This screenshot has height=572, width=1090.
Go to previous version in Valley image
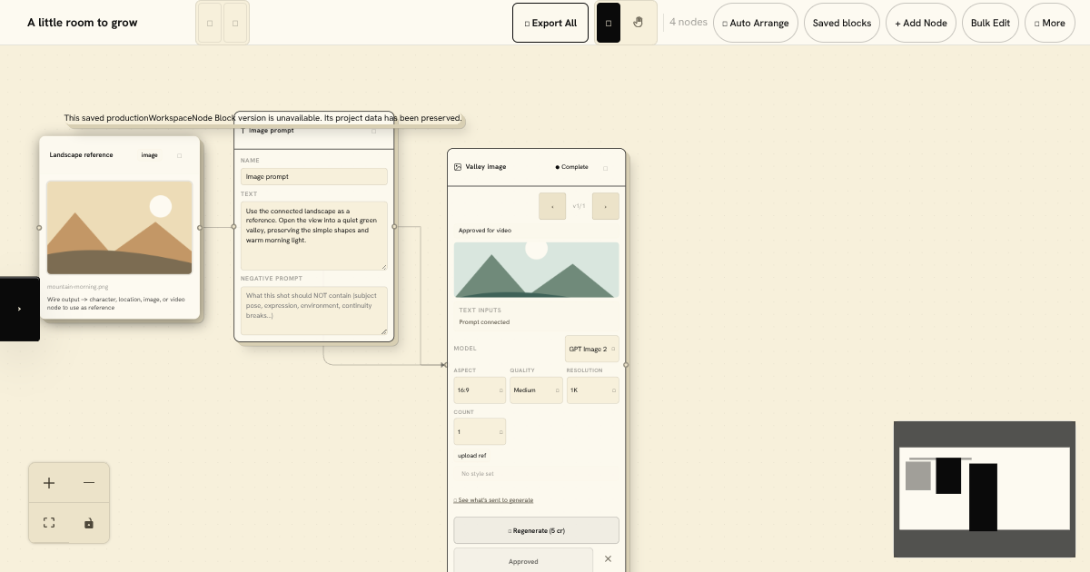pyautogui.click(x=552, y=206)
